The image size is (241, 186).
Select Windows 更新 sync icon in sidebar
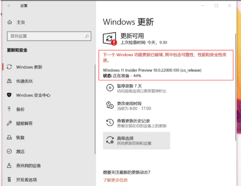click(9, 67)
